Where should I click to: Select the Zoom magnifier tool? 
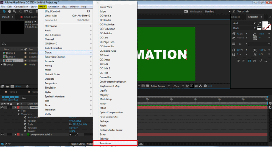[x=14, y=11]
